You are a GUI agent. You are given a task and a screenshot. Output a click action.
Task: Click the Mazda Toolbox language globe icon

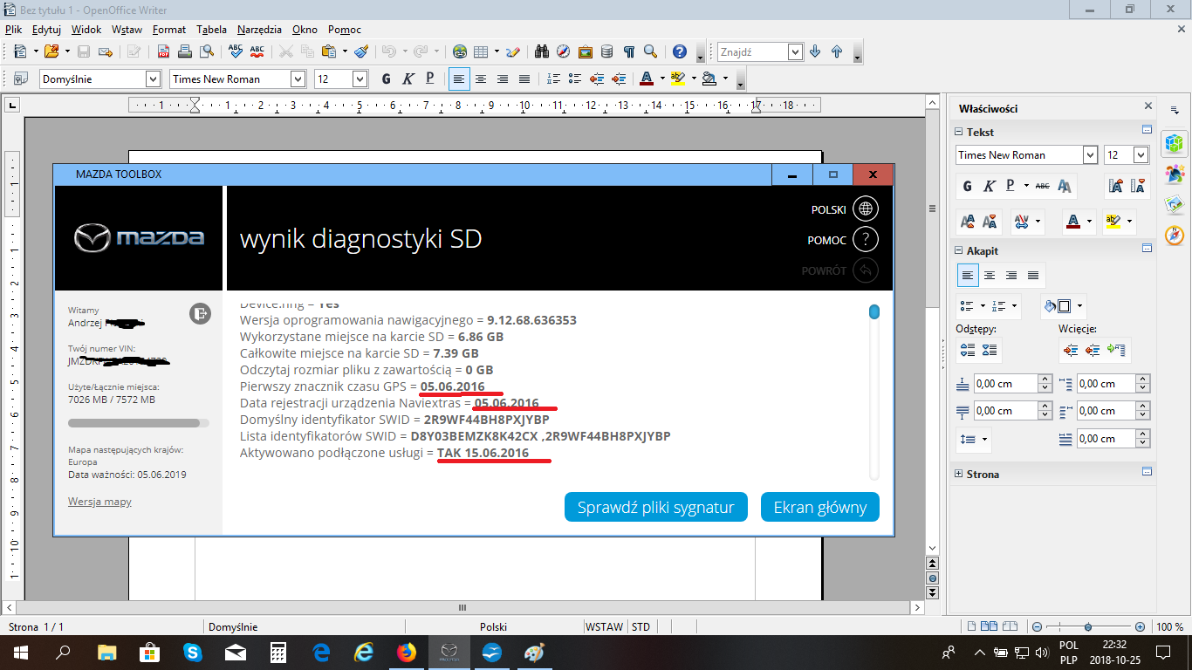click(x=865, y=209)
